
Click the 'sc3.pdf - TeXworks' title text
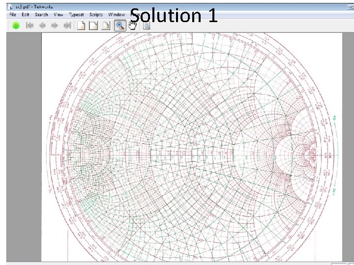[34, 7]
